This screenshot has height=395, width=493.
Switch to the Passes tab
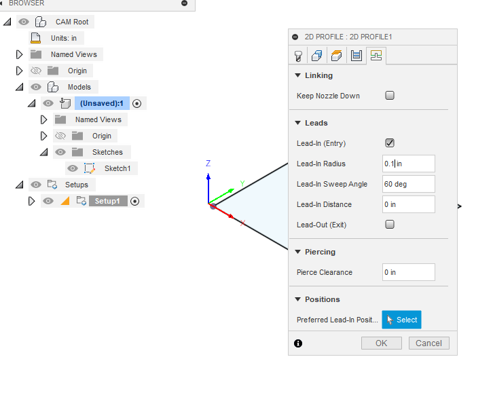(357, 56)
